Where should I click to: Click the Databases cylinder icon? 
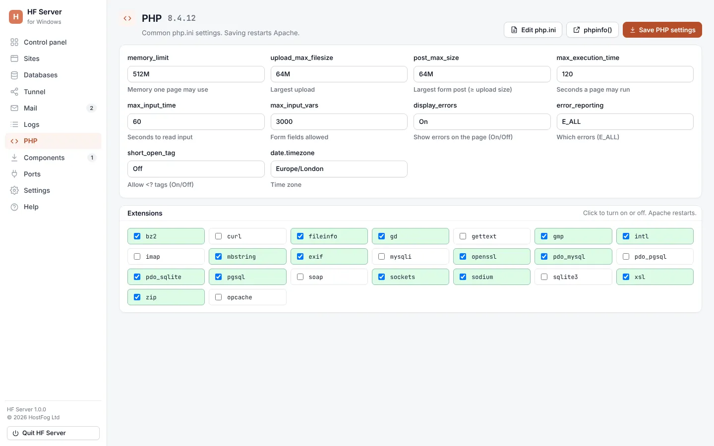pos(14,75)
